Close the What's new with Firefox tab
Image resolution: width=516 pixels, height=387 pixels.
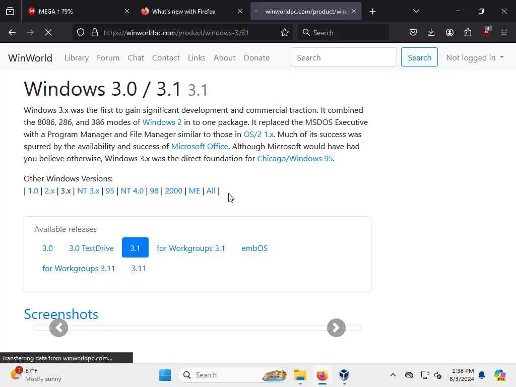240,12
